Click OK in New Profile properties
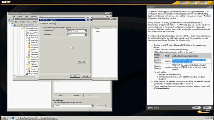214x120 pixels. (75, 76)
